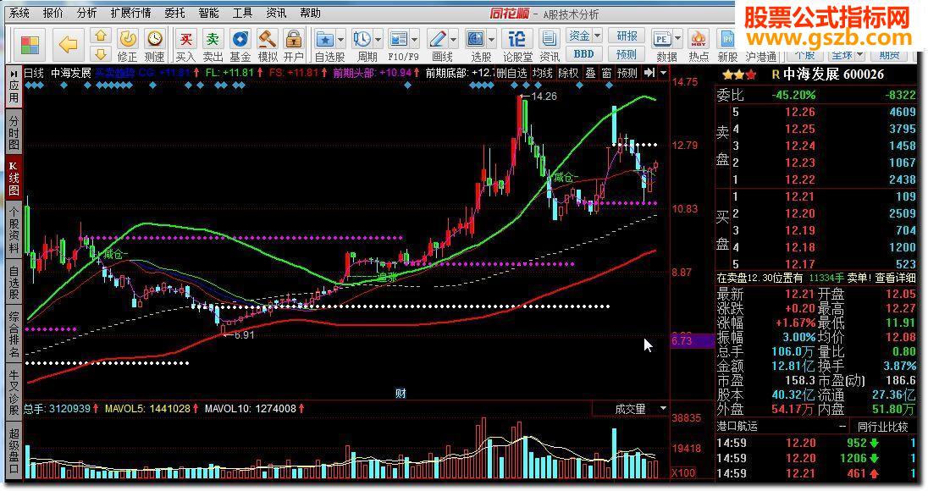This screenshot has height=491, width=928.
Task: Expand the 周期 dropdown arrow
Action: point(378,40)
